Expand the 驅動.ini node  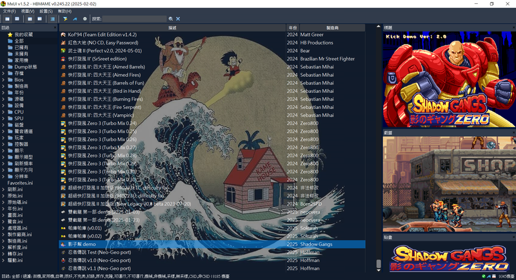(3, 260)
